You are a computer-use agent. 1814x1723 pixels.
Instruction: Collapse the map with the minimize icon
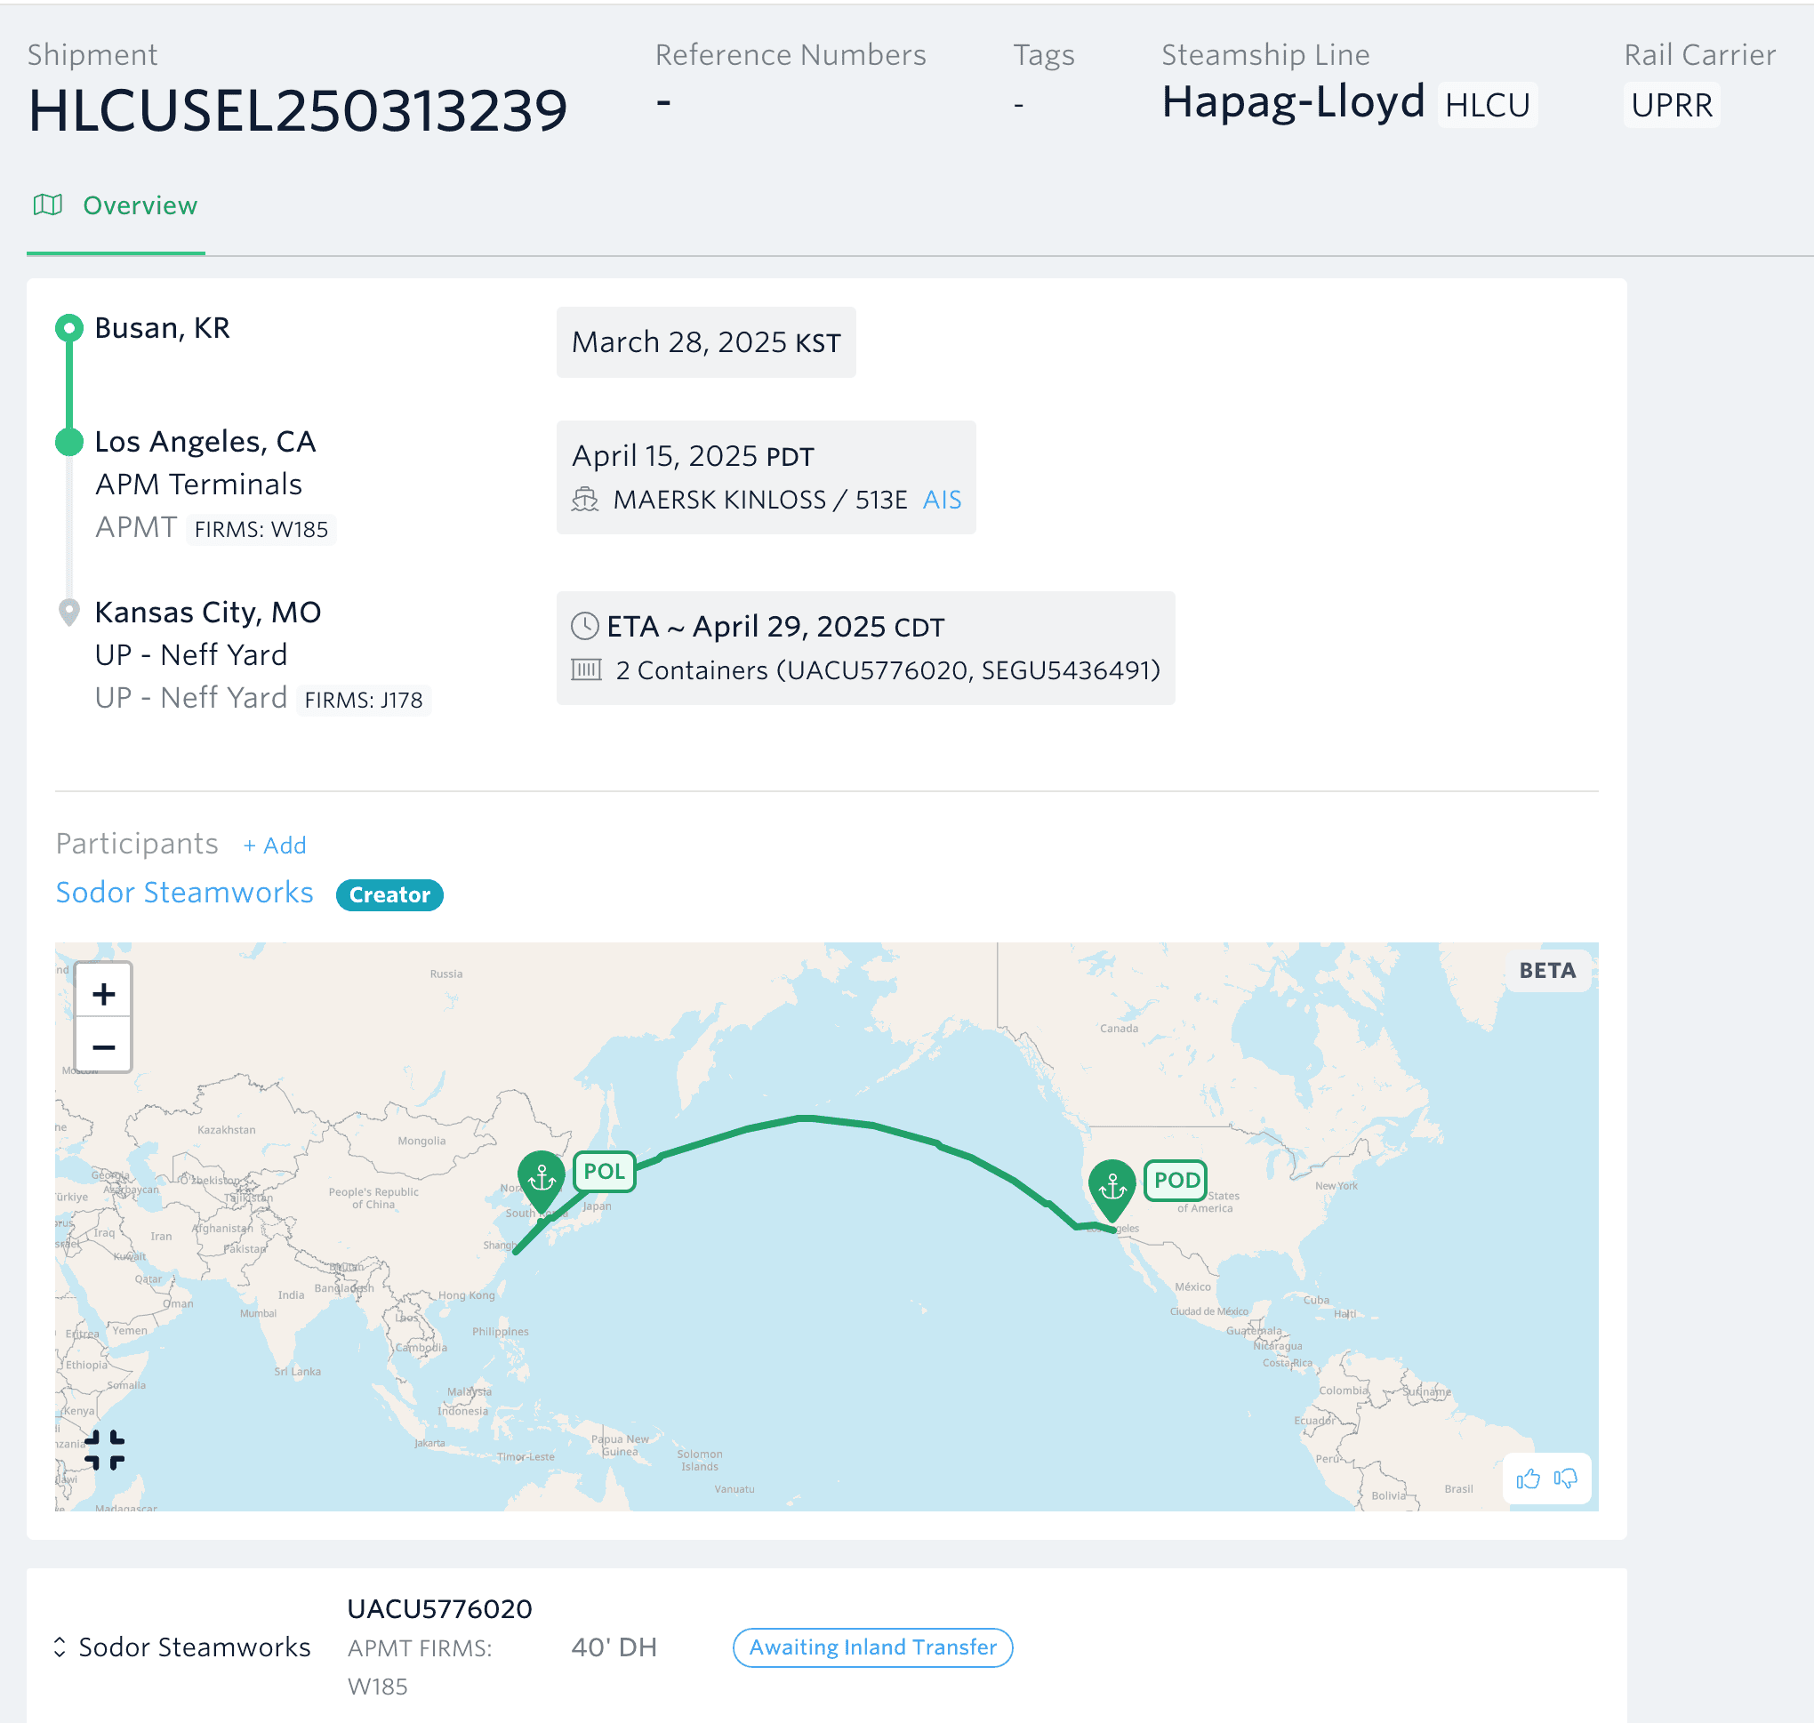[104, 1449]
